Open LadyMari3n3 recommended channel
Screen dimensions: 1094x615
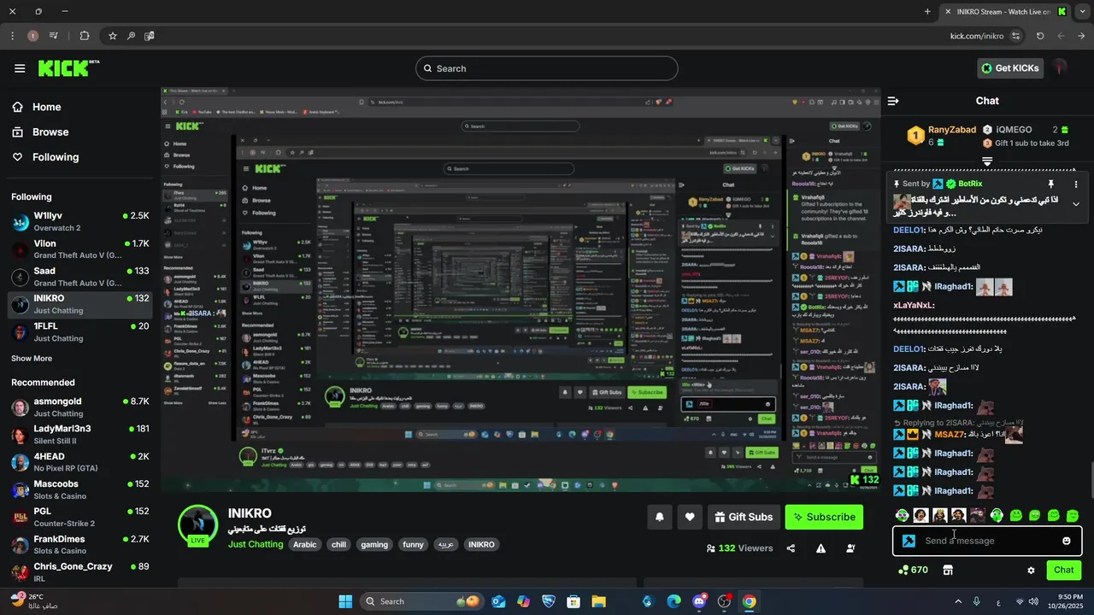click(x=79, y=435)
